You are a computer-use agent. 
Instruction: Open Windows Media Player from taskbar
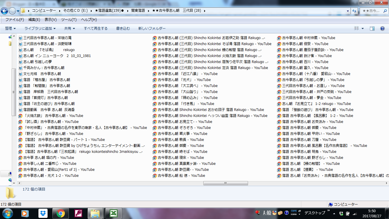pyautogui.click(x=25, y=213)
